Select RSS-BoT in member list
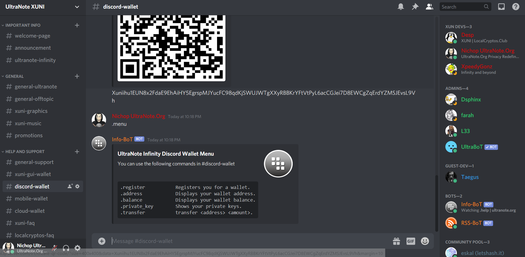Screen dimensions: 525x257 tap(482, 223)
